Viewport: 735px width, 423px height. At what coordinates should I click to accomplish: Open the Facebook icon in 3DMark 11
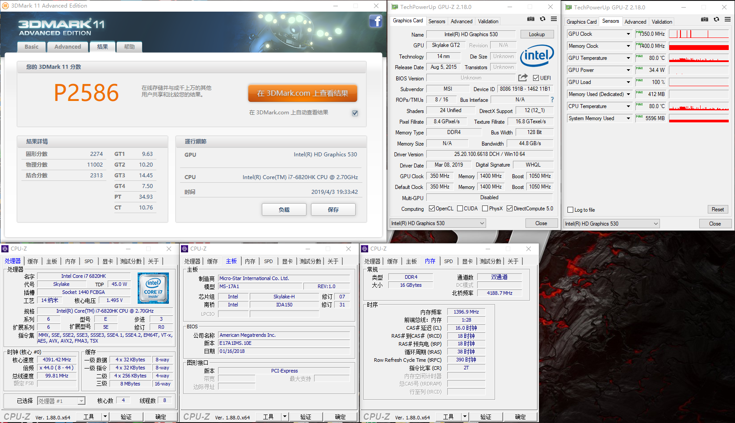click(x=375, y=21)
